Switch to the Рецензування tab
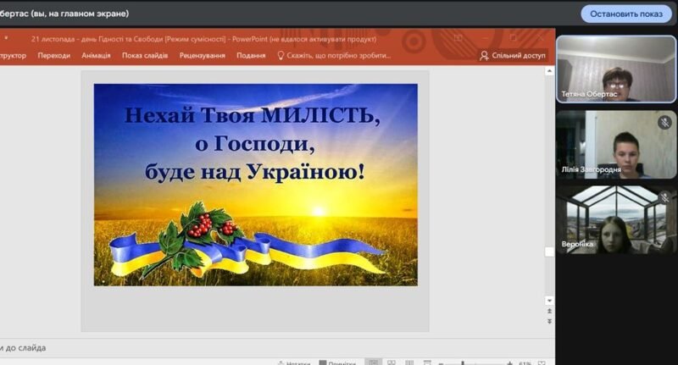Screen dimensions: 678x365 (202, 56)
